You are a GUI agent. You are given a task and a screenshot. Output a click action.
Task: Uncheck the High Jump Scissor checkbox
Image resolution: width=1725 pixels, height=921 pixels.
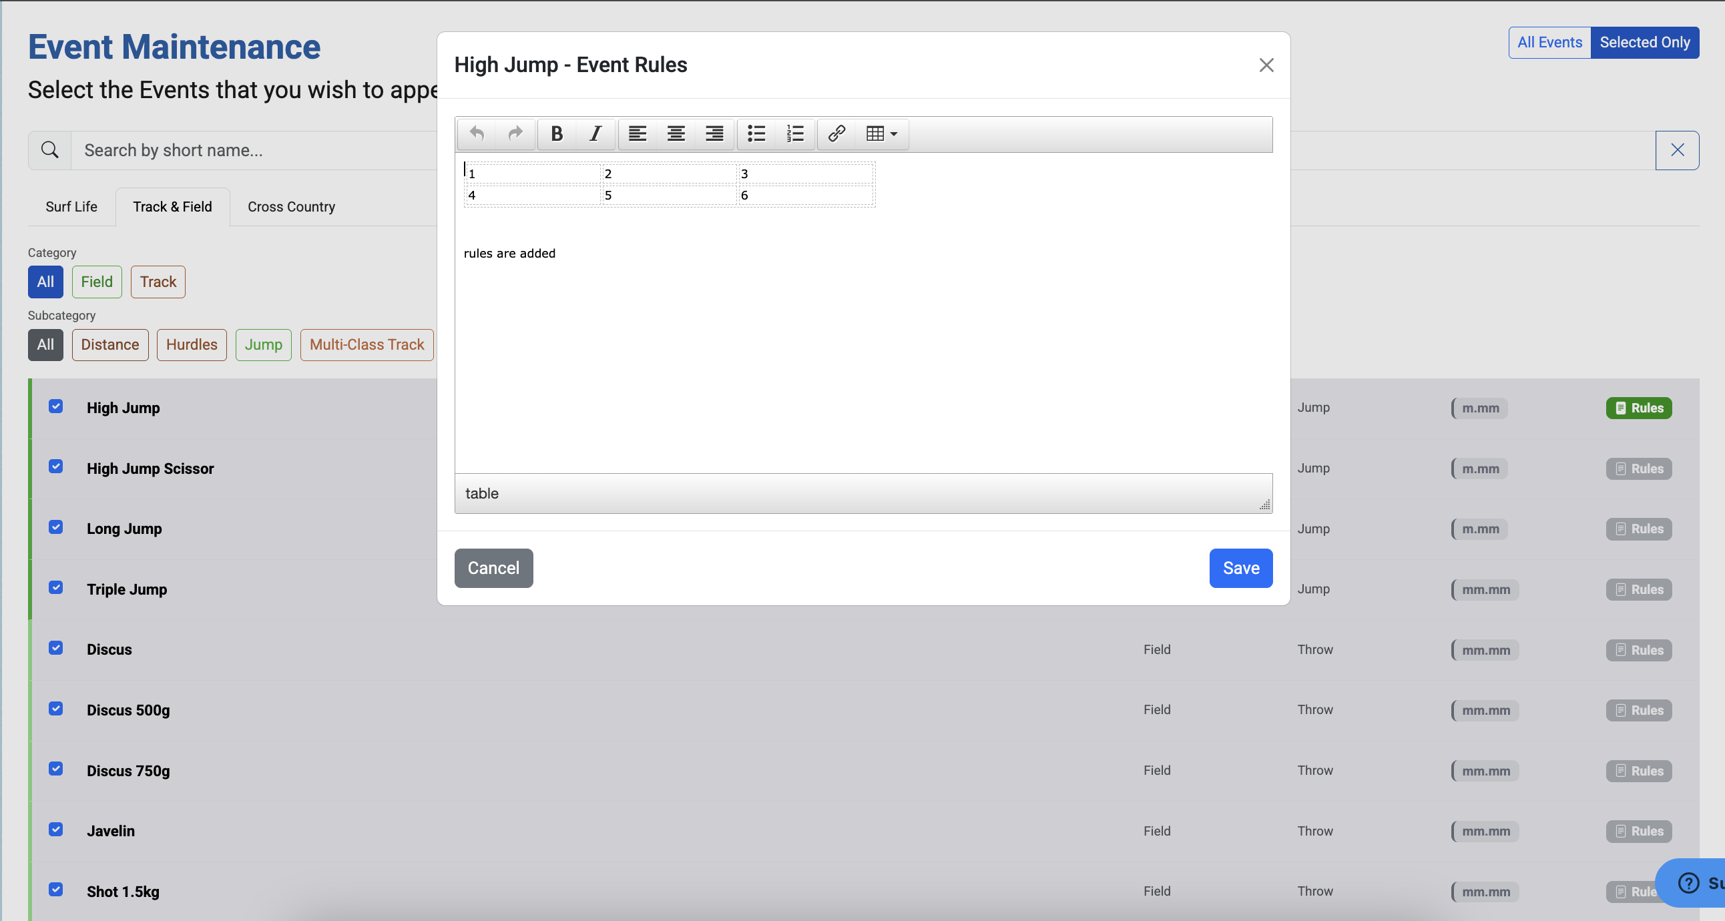(55, 467)
